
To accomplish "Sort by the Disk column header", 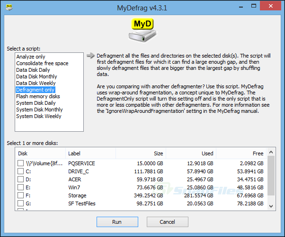I will (40, 153).
